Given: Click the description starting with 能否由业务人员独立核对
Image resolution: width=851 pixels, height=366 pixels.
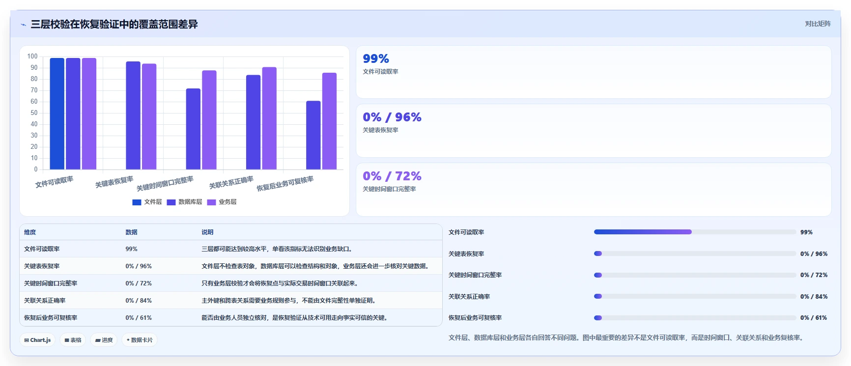Looking at the screenshot, I should (296, 318).
